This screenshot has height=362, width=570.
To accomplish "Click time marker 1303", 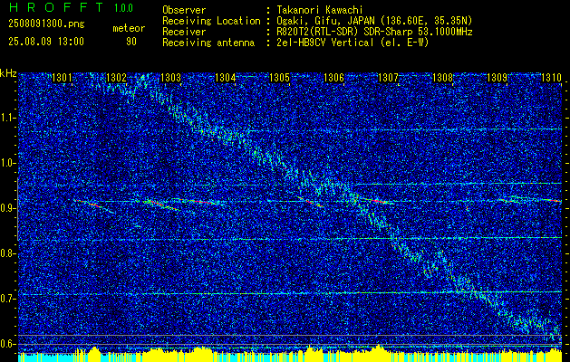I will coord(171,78).
